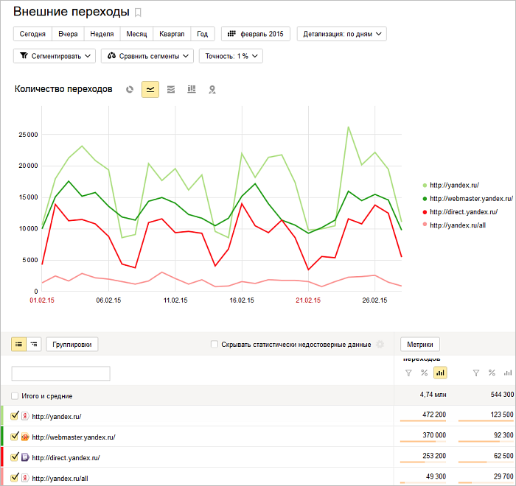Screen dimensions: 516x486
Task: Open http://direct.yandex.ru/ link in table
Action: click(x=66, y=457)
